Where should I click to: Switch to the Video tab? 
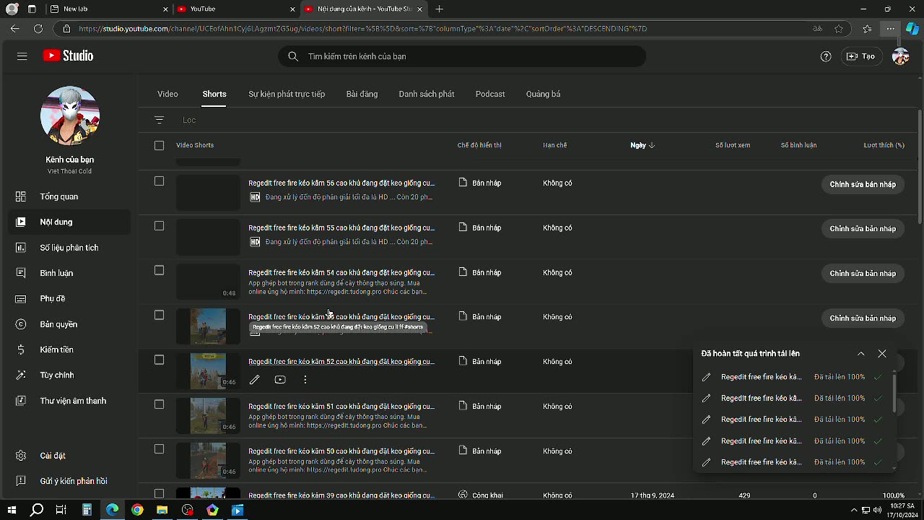(x=167, y=94)
